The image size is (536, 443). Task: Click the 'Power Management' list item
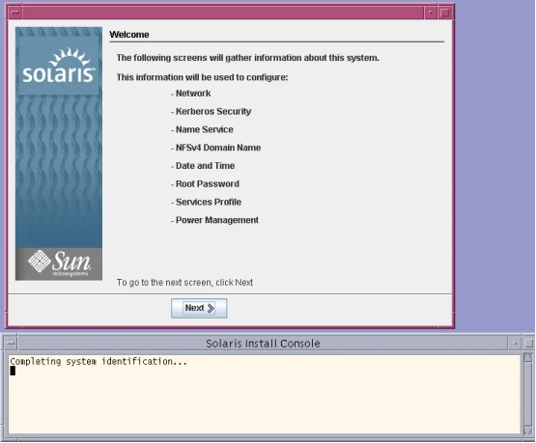pyautogui.click(x=217, y=220)
